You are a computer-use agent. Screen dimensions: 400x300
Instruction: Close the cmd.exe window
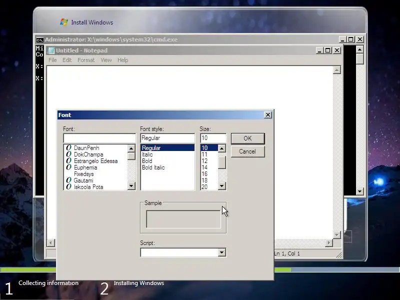click(360, 39)
